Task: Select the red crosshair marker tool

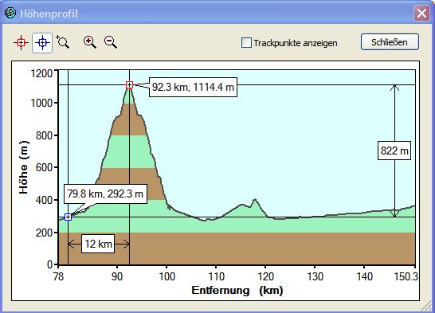Action: tap(21, 43)
